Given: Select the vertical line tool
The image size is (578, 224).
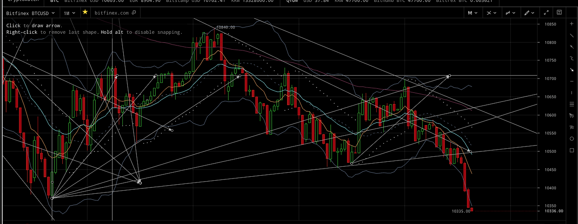Looking at the screenshot, I should tap(572, 93).
